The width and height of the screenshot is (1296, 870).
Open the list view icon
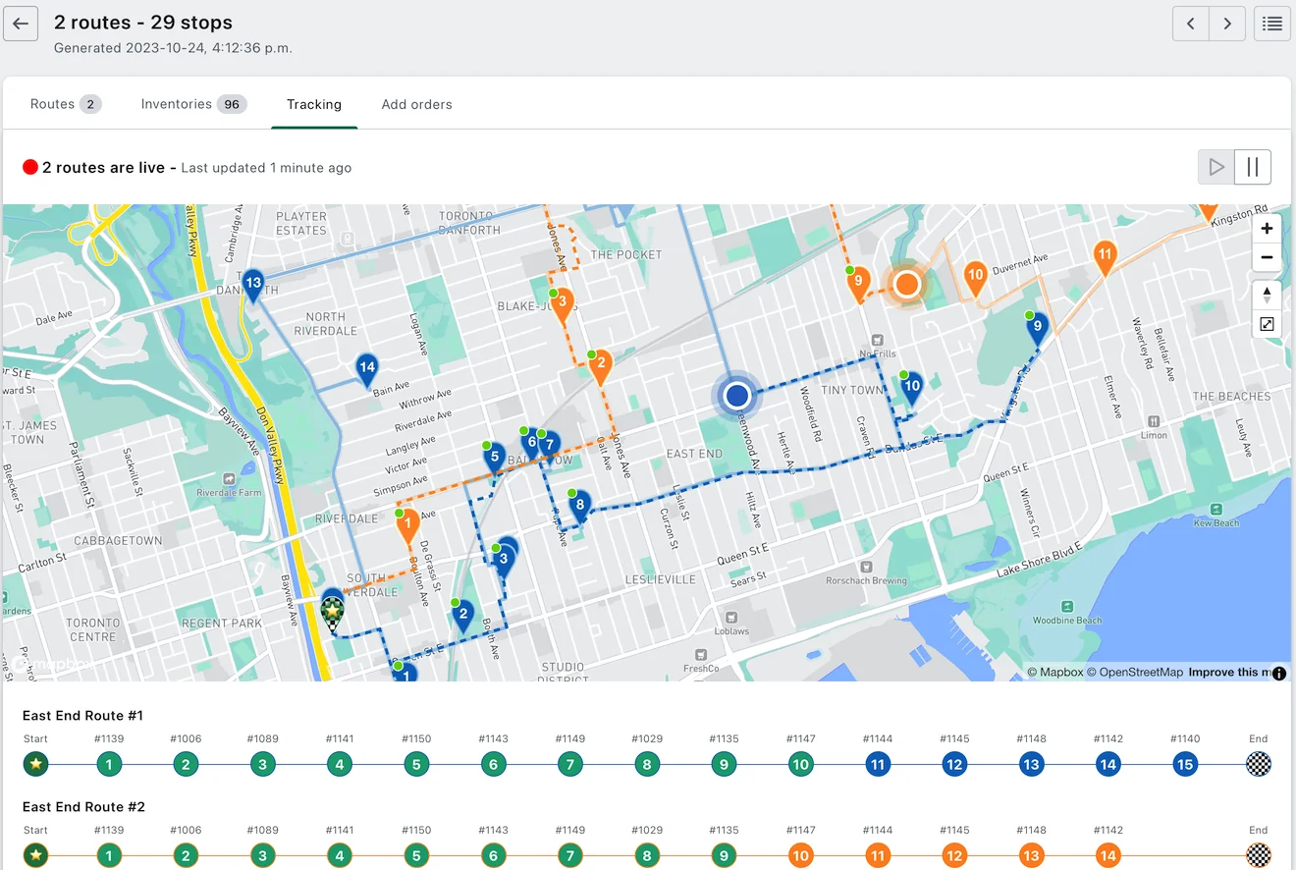(x=1272, y=24)
